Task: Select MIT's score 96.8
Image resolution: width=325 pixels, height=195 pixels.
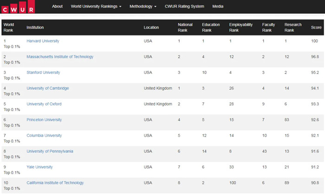Action: pyautogui.click(x=315, y=57)
